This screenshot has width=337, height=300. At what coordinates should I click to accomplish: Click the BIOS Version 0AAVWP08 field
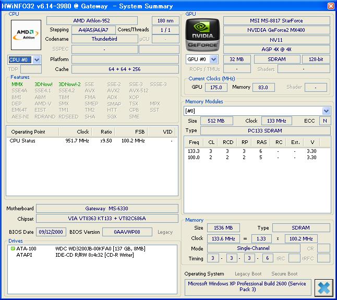127,232
